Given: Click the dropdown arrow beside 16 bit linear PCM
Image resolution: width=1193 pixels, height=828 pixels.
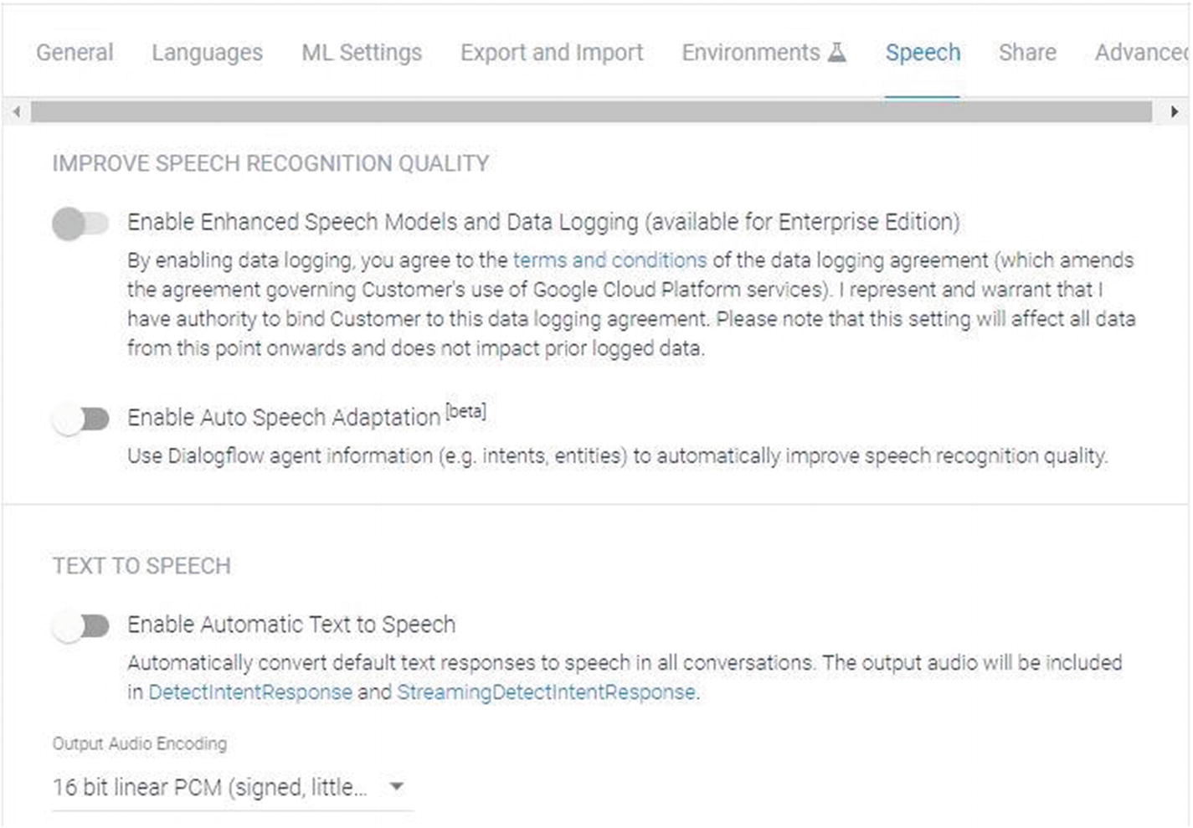Looking at the screenshot, I should (397, 787).
